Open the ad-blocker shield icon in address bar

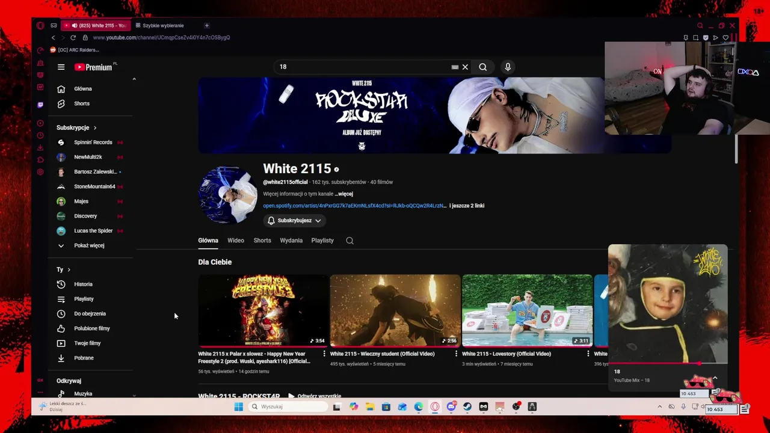[706, 37]
